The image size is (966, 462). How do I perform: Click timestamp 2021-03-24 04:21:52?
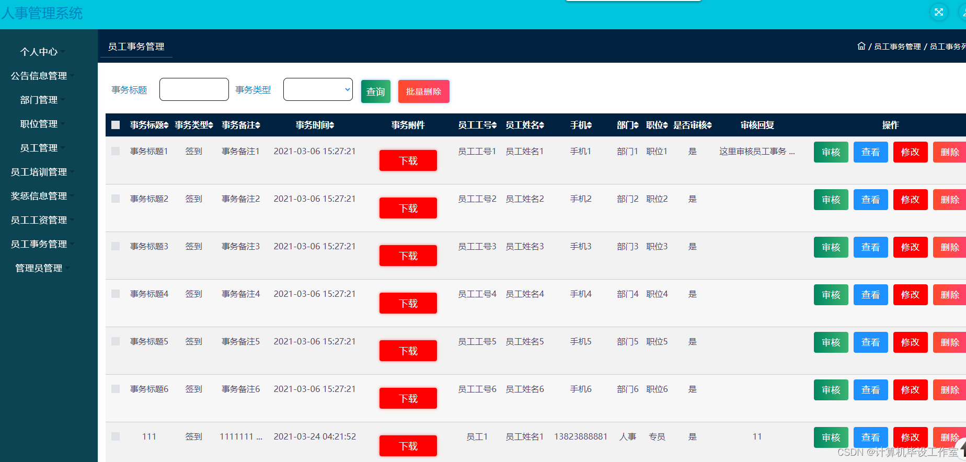pyautogui.click(x=315, y=436)
